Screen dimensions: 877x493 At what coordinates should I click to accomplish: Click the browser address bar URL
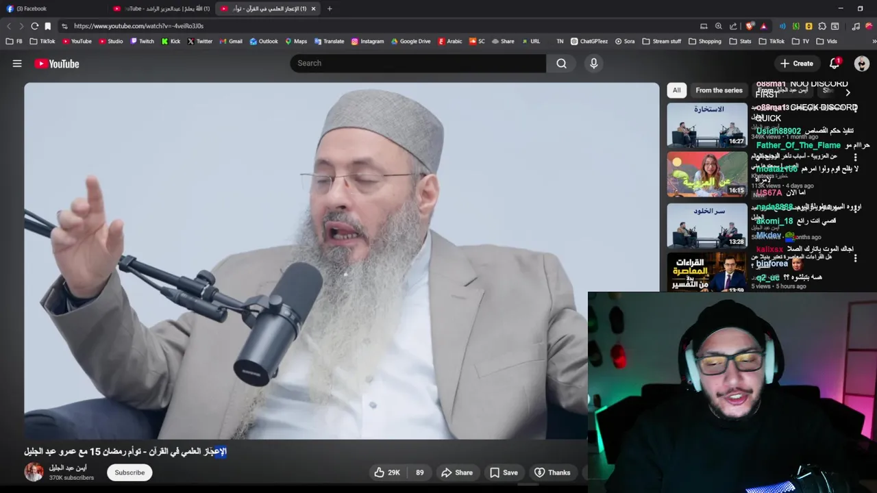[x=138, y=26]
